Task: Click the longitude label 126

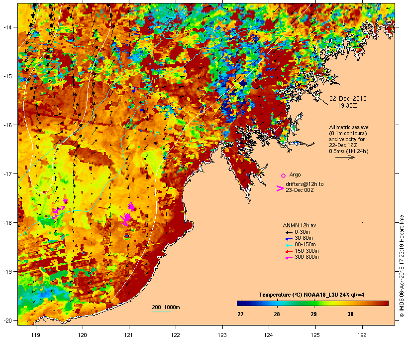Action: [x=362, y=335]
